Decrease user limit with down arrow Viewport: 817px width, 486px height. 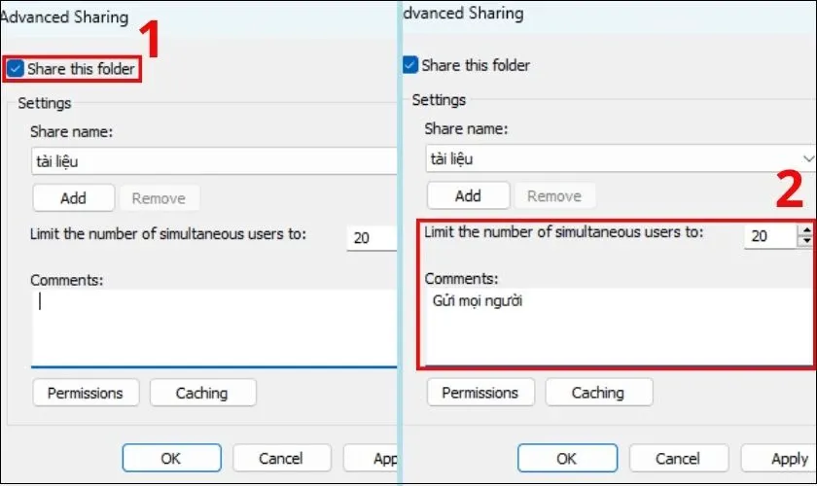(806, 241)
